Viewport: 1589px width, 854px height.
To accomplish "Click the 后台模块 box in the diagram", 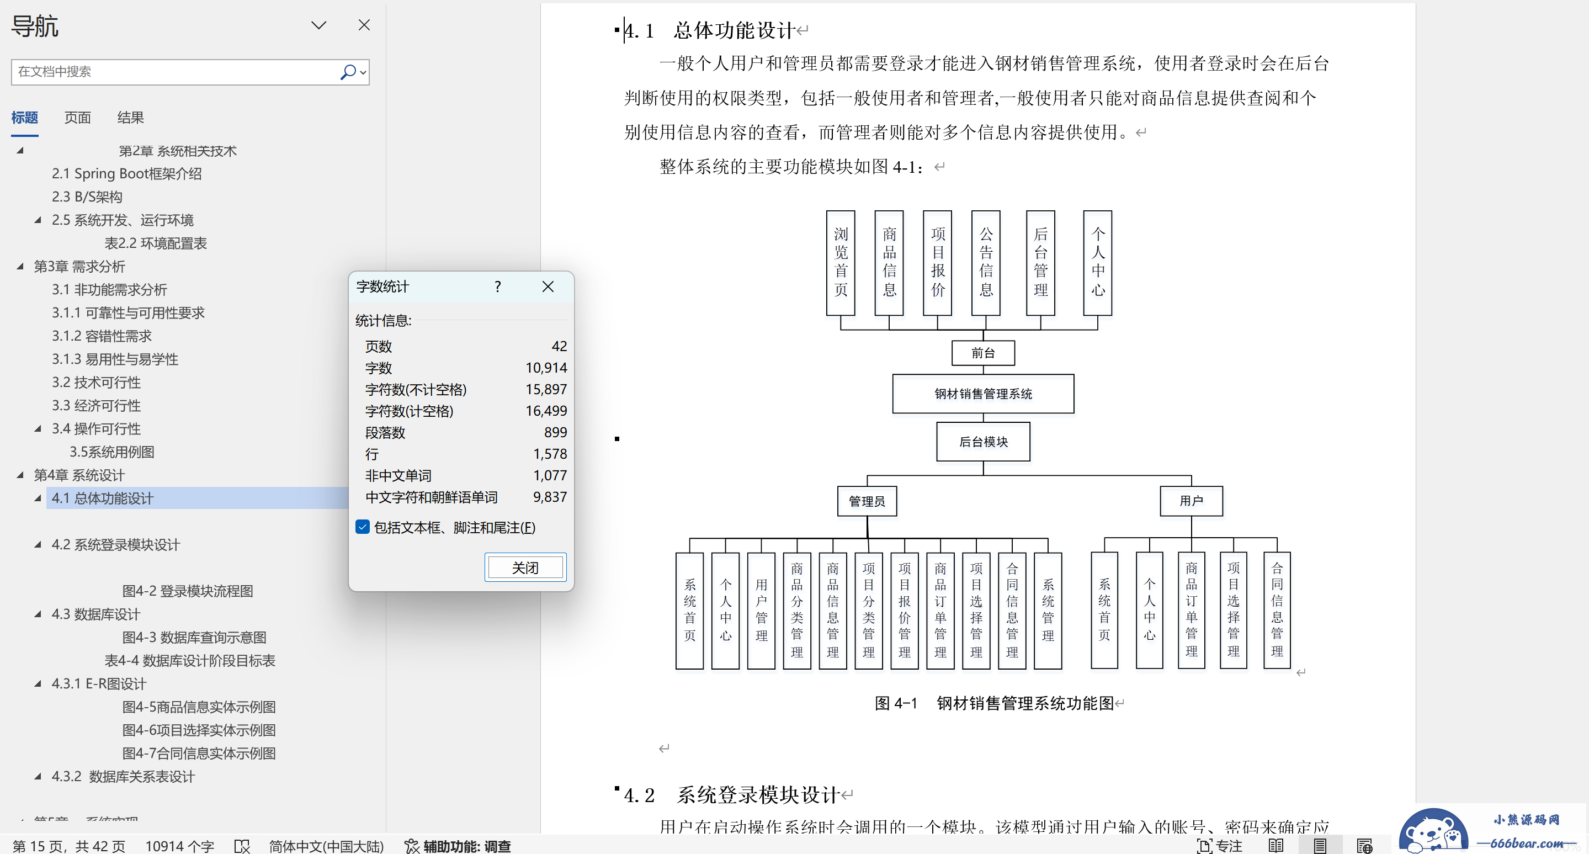I will coord(983,441).
